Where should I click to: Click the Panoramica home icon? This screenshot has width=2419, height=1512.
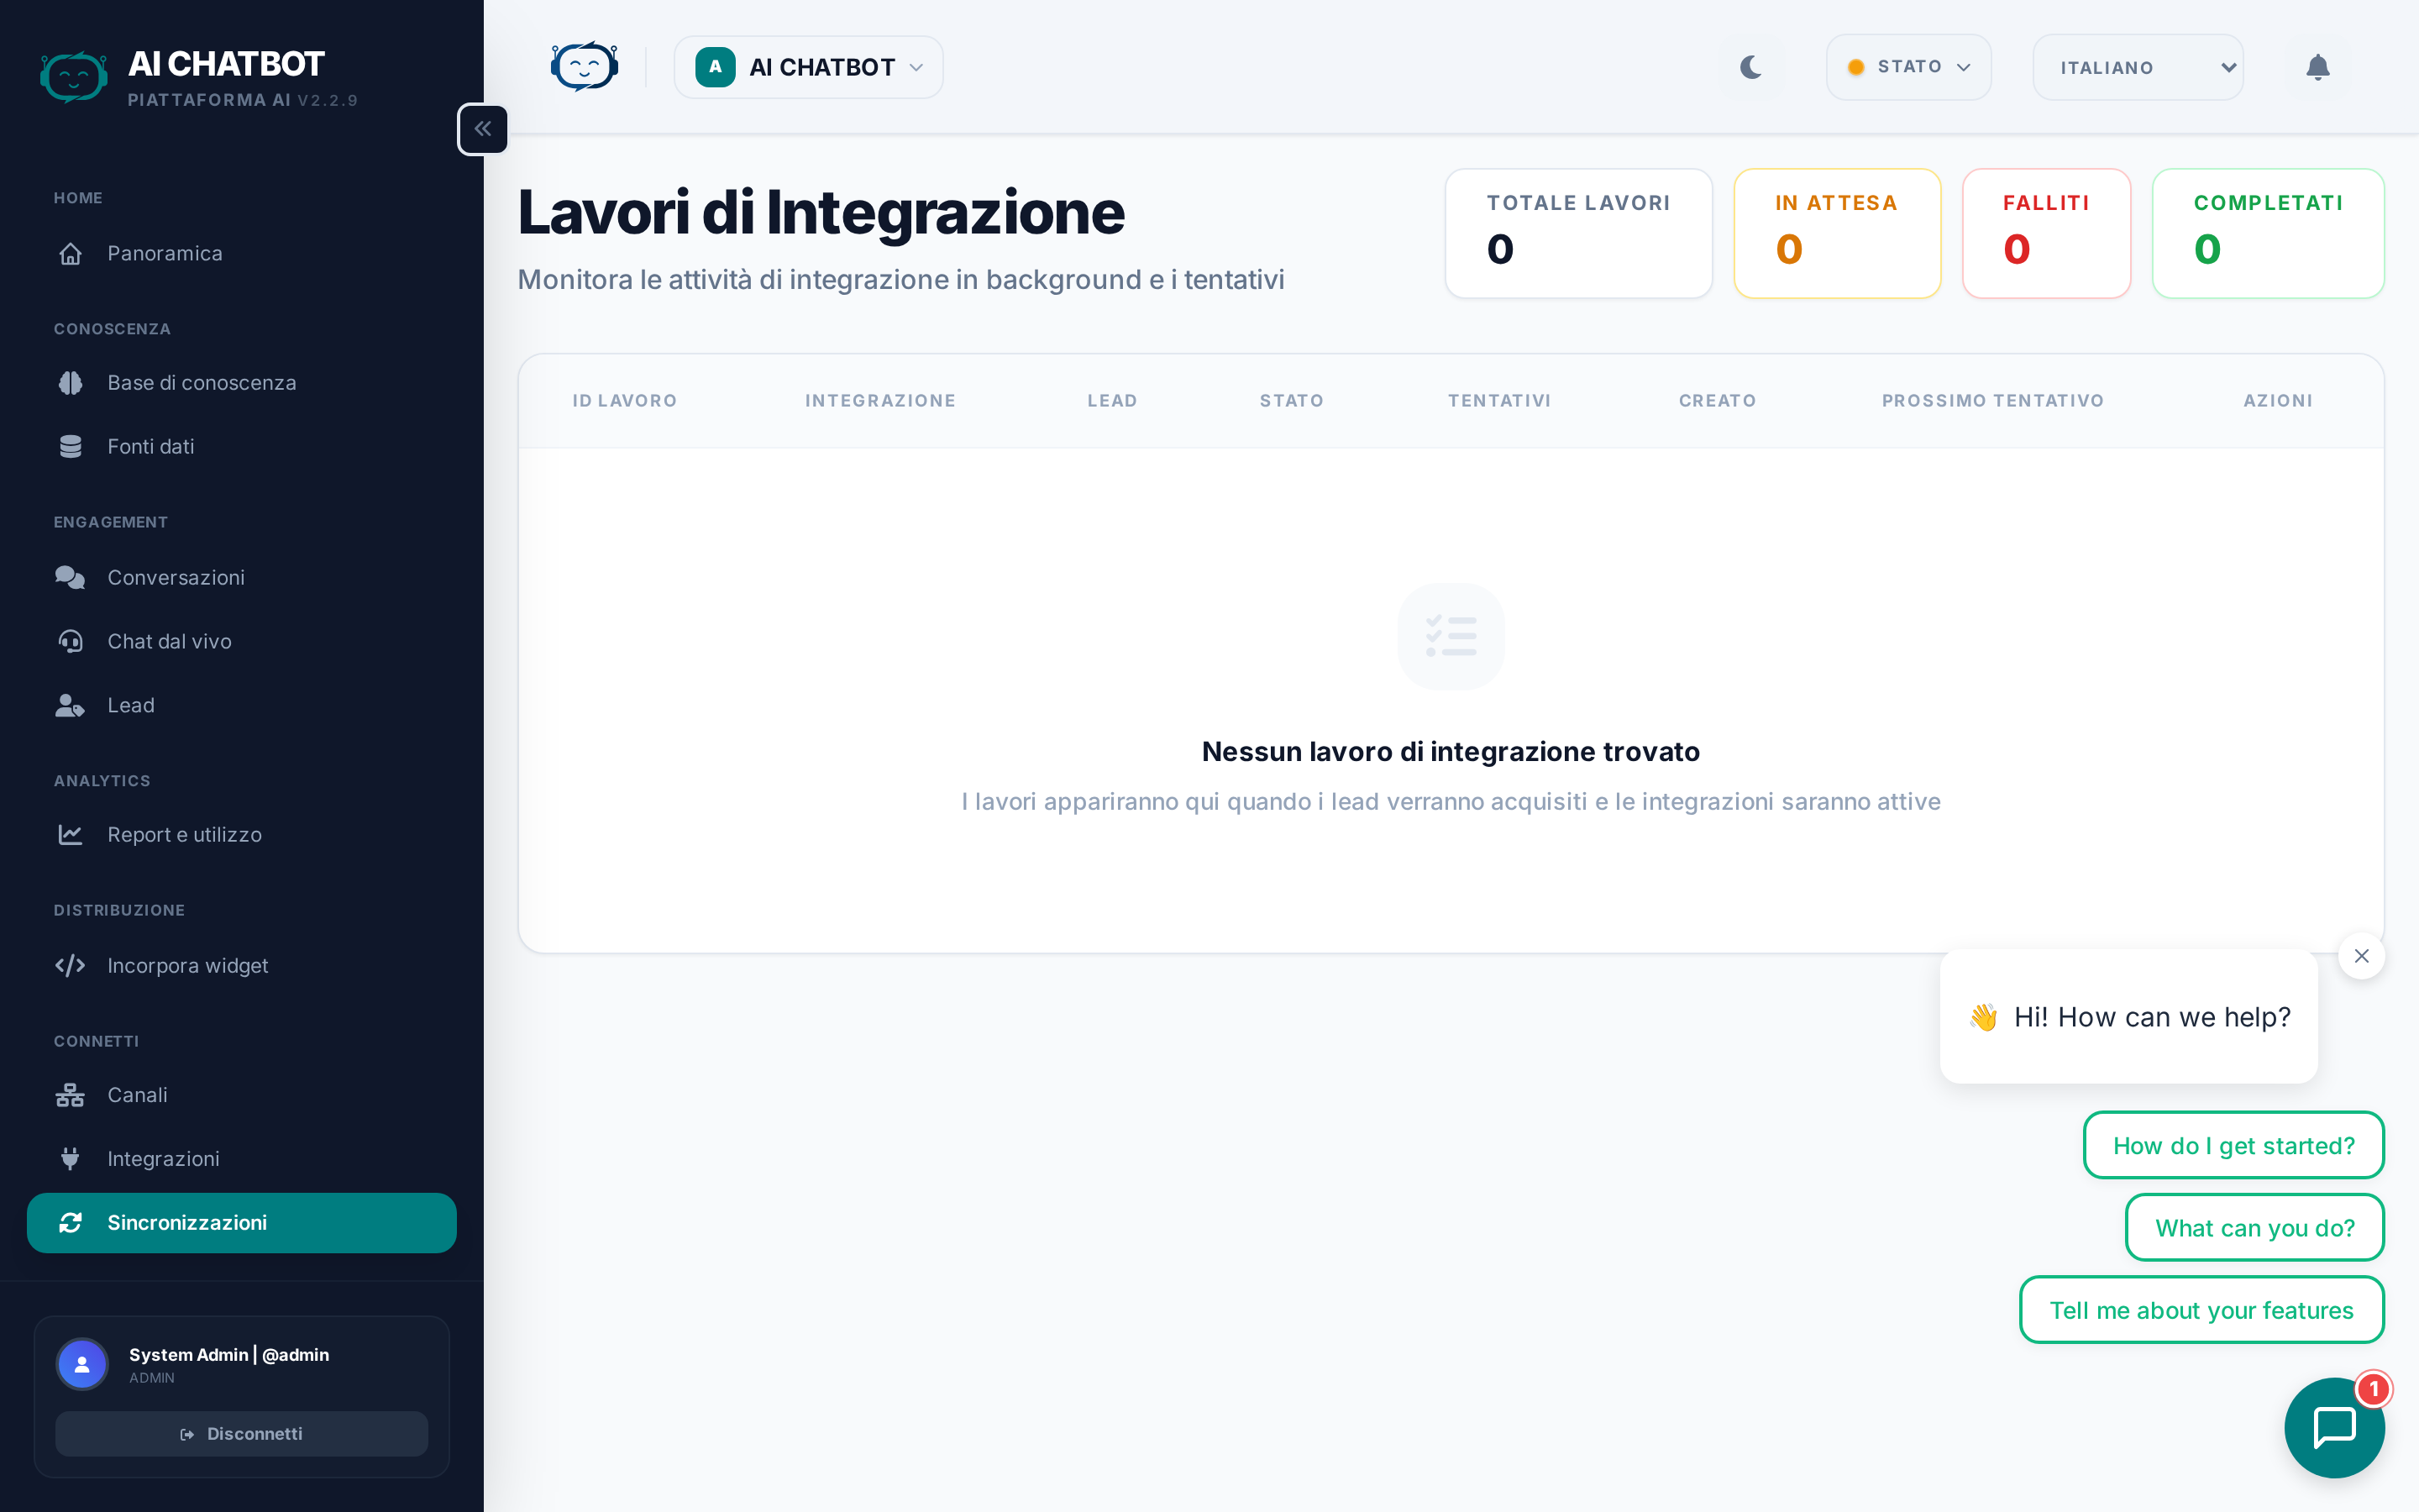tap(70, 253)
